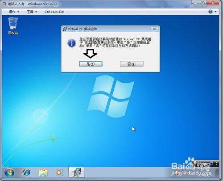Click the help icon in the toolbar

pos(211,12)
